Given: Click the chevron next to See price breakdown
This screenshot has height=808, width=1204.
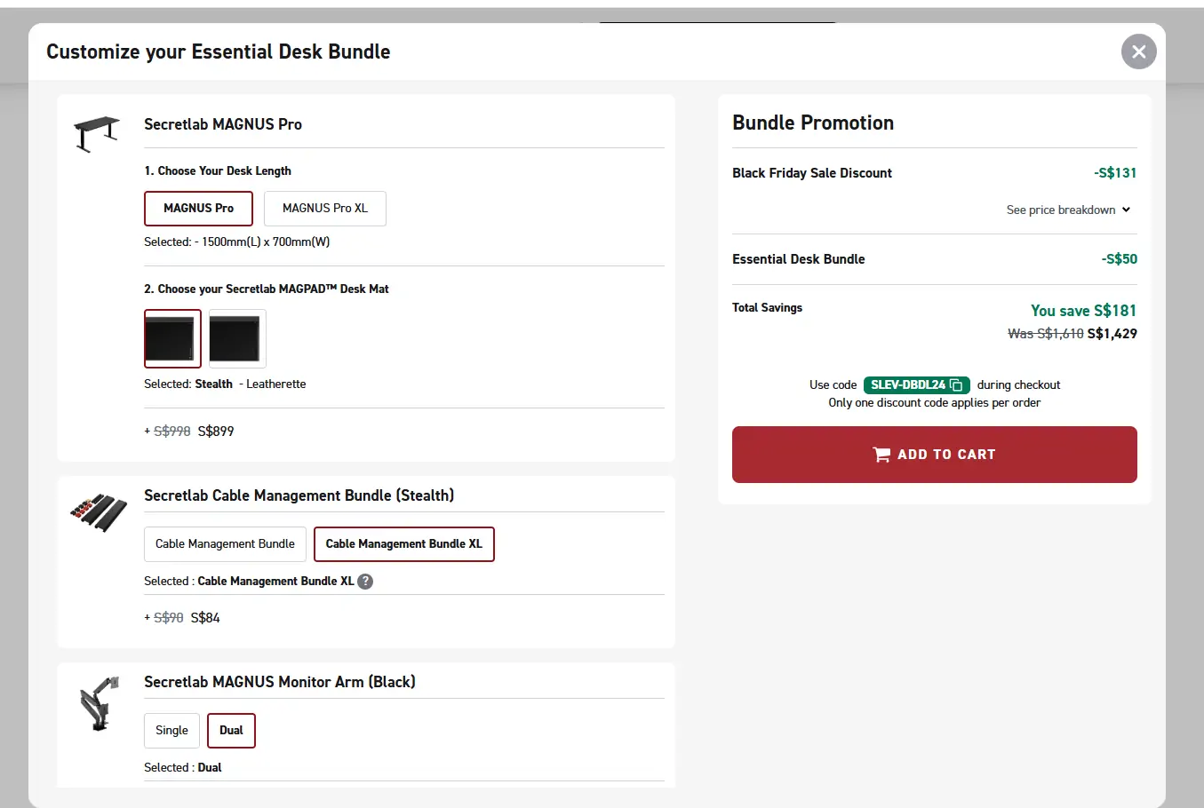Looking at the screenshot, I should [1126, 210].
